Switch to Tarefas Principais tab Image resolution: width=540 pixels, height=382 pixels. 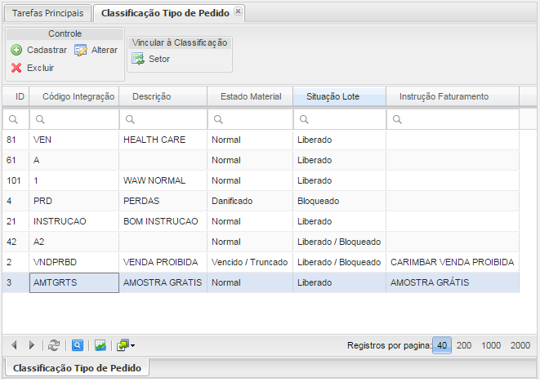(x=47, y=13)
